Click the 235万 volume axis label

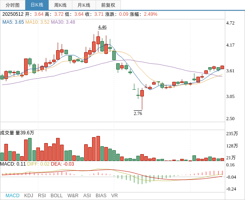[x=232, y=134]
